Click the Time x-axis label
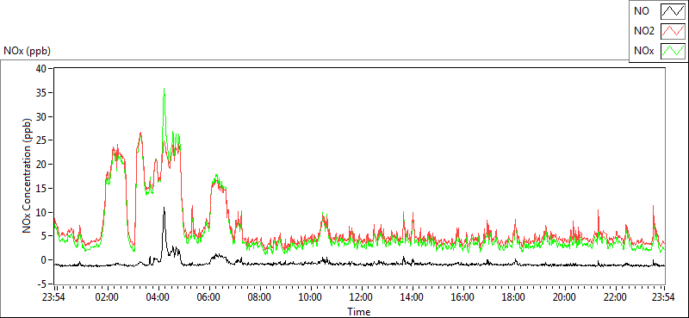The height and width of the screenshot is (318, 689). tap(359, 312)
